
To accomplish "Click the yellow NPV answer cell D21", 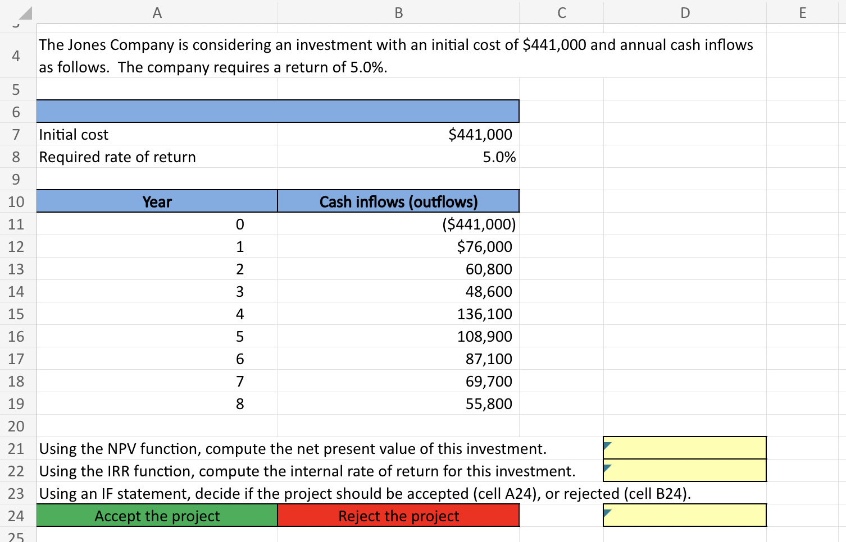I will [685, 448].
